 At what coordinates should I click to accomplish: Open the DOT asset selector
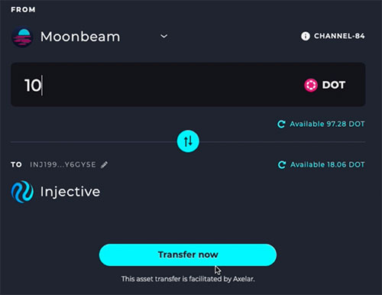[x=325, y=85]
